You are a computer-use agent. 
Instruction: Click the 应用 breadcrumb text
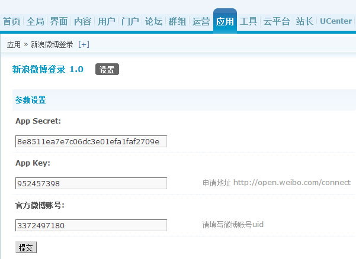(x=14, y=44)
